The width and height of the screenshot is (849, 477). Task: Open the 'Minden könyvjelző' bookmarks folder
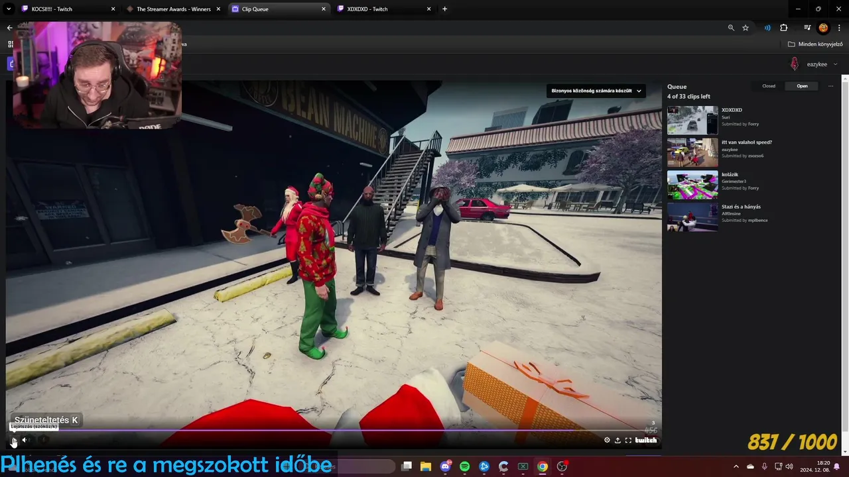coord(815,44)
